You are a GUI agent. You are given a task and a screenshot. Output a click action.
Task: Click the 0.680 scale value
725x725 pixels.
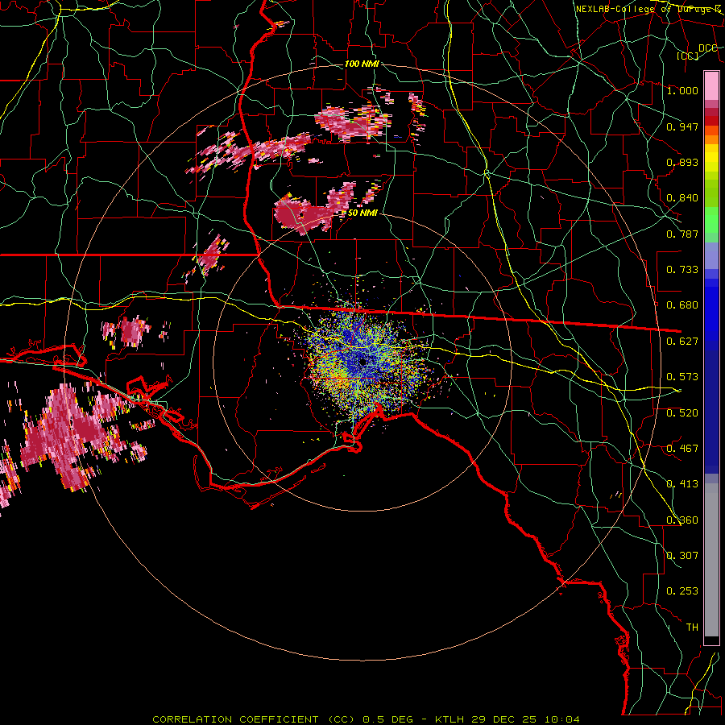coord(682,305)
